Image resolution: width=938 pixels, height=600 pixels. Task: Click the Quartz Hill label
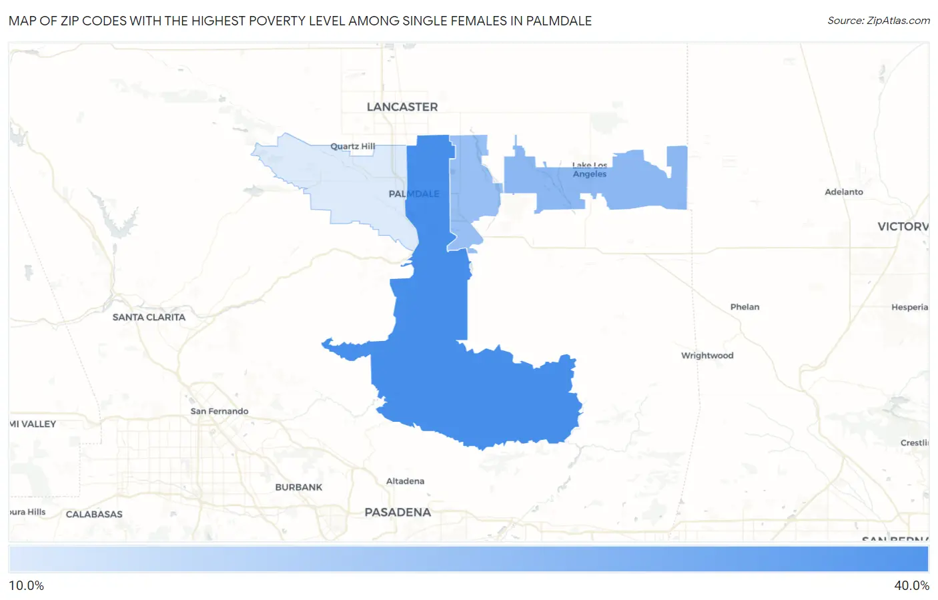coord(353,146)
